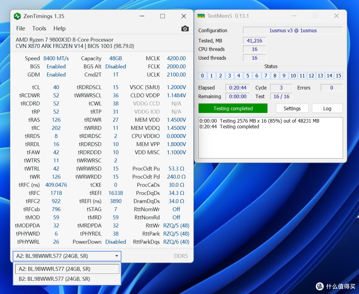The image size is (359, 294).
Task: Click the Cmd2T value 1T
Action: tap(116, 75)
